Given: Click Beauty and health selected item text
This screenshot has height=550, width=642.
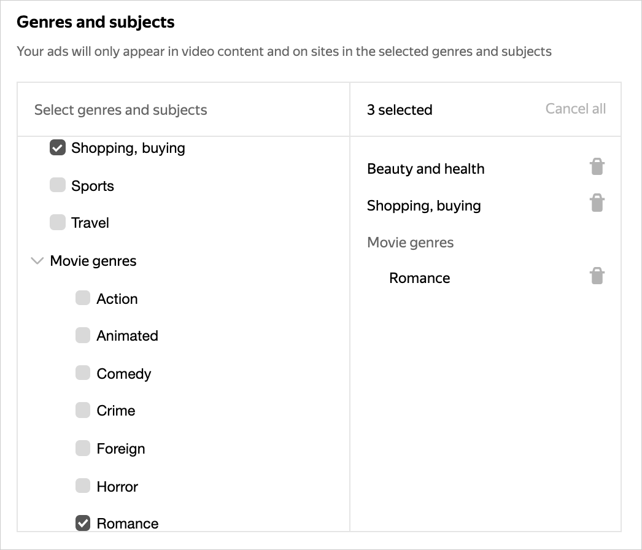Looking at the screenshot, I should 425,169.
